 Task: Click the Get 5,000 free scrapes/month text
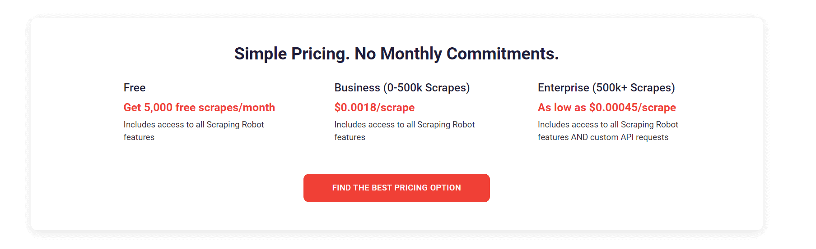click(x=199, y=108)
